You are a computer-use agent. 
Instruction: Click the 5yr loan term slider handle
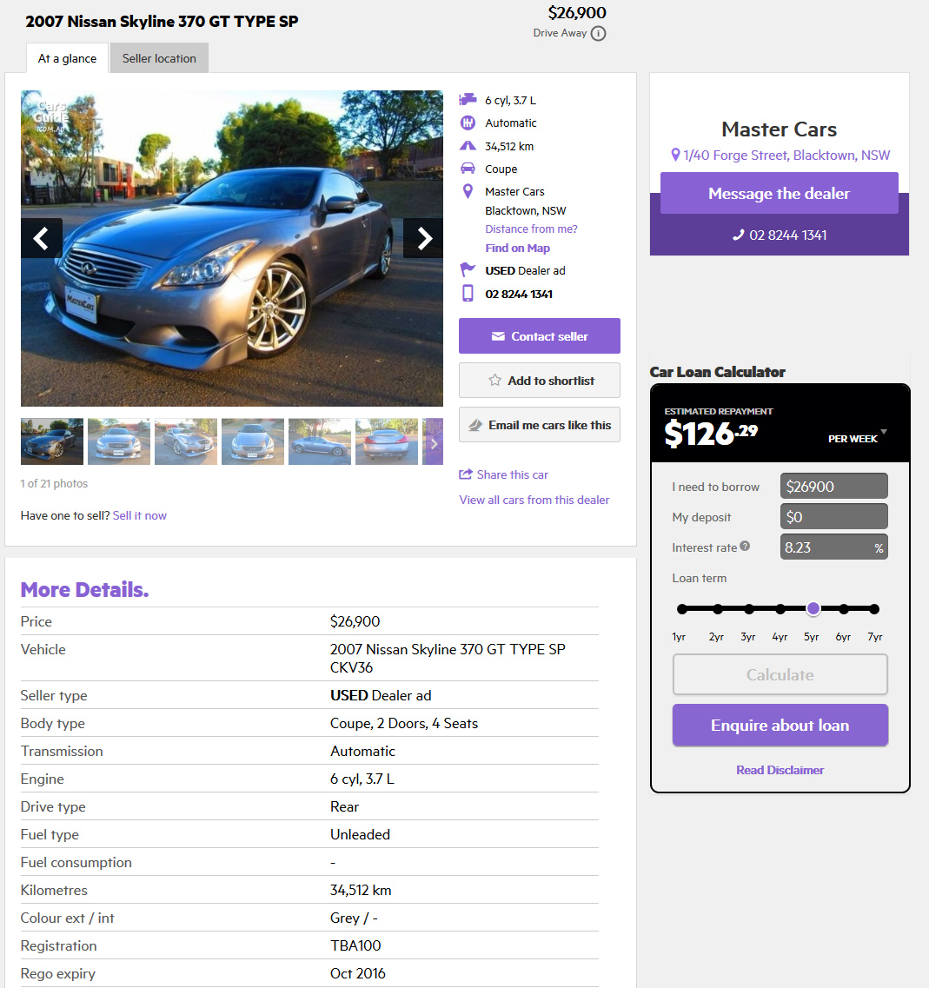pyautogui.click(x=813, y=608)
